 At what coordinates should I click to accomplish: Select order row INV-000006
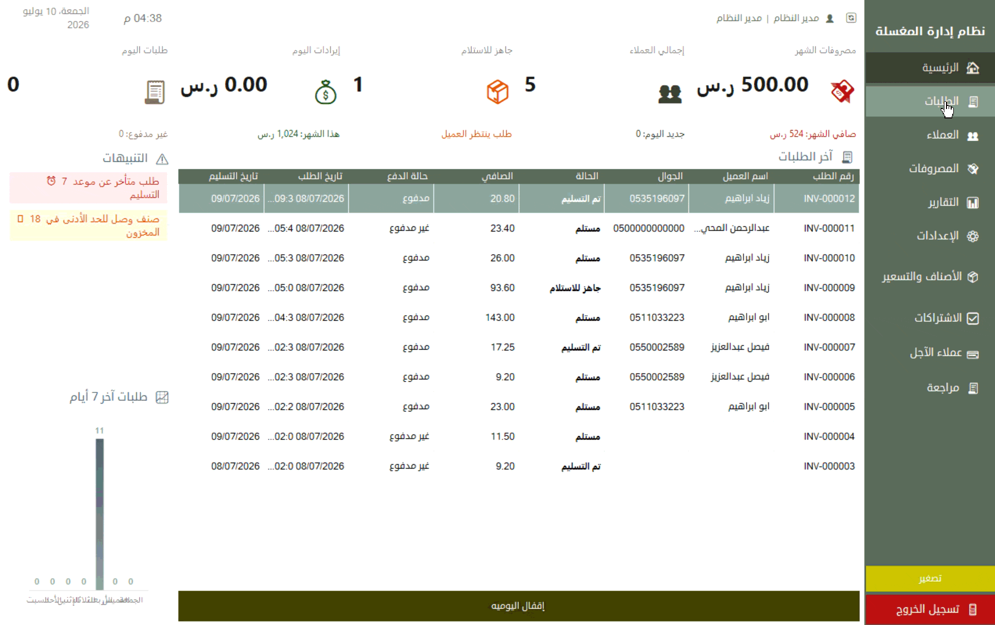[519, 377]
